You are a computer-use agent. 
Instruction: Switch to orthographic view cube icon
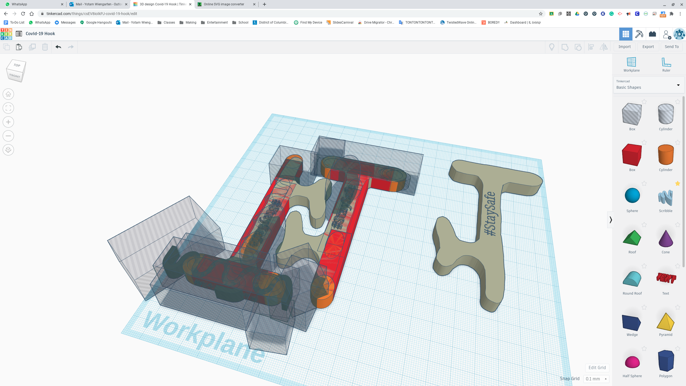click(x=8, y=150)
